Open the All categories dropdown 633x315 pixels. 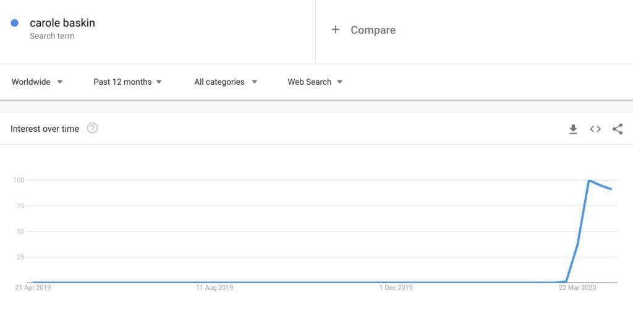click(x=226, y=82)
